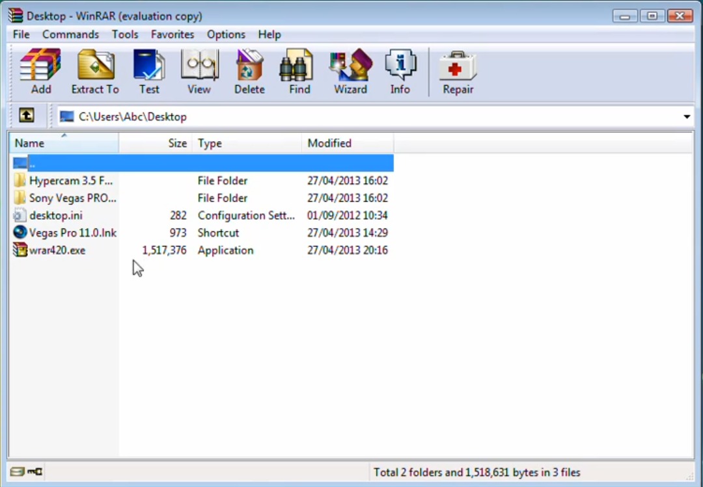This screenshot has height=487, width=703.
Task: Minimize the WinRAR window
Action: click(624, 16)
